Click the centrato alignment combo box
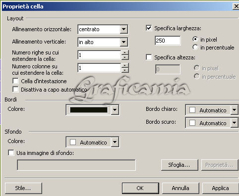 pos(103,29)
